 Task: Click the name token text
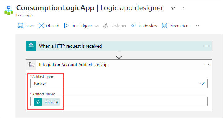pos(49,102)
